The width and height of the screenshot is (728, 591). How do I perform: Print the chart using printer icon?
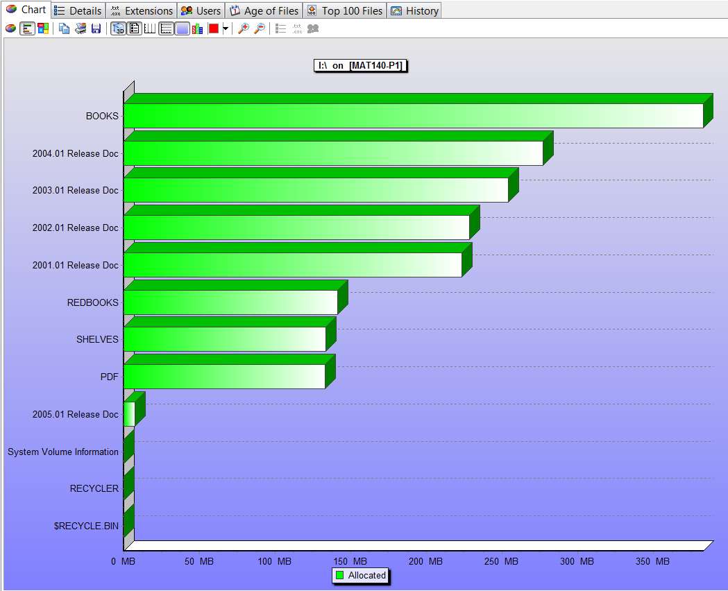(81, 28)
